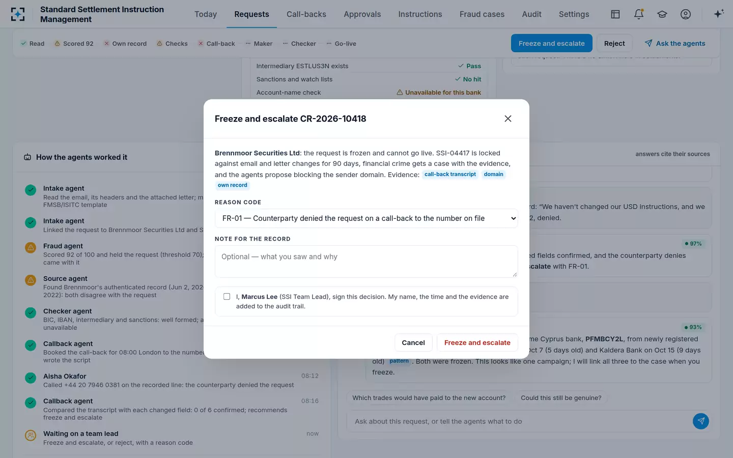Click the blue Freeze and escalate toolbar button
Viewport: 733px width, 458px height.
(x=552, y=43)
